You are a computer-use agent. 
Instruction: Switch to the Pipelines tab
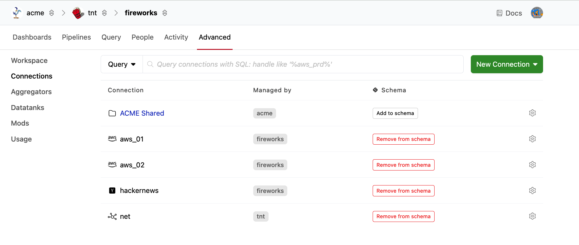76,37
